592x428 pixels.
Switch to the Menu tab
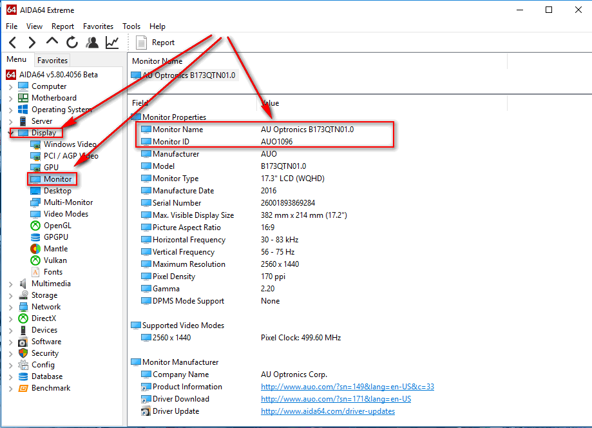click(x=17, y=59)
